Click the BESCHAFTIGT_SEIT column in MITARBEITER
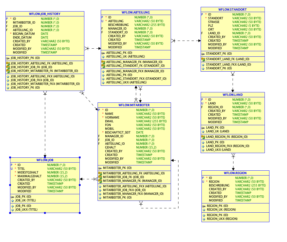Image resolution: width=287 pixels, height=242 pixels. click(134, 132)
